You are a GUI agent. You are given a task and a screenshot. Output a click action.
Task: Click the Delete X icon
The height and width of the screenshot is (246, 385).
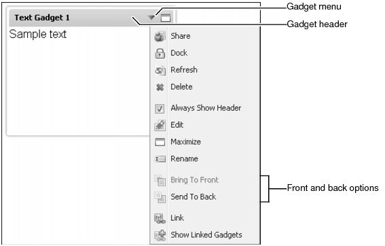click(x=160, y=87)
